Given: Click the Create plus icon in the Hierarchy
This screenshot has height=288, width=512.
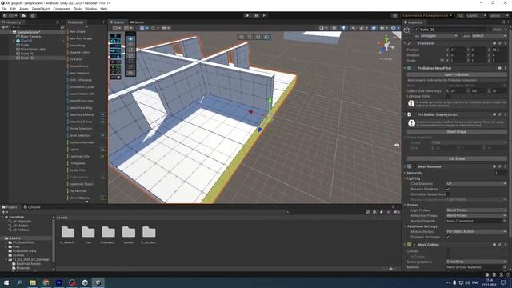Looking at the screenshot, I should pos(3,27).
